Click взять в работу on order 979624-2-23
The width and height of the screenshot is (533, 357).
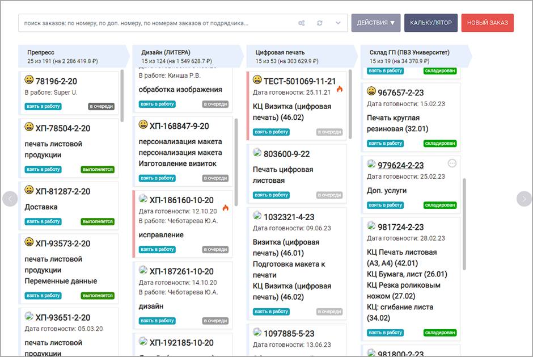(385, 205)
